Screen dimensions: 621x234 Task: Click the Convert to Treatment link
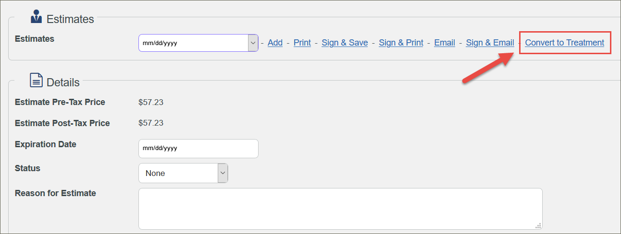(x=564, y=43)
